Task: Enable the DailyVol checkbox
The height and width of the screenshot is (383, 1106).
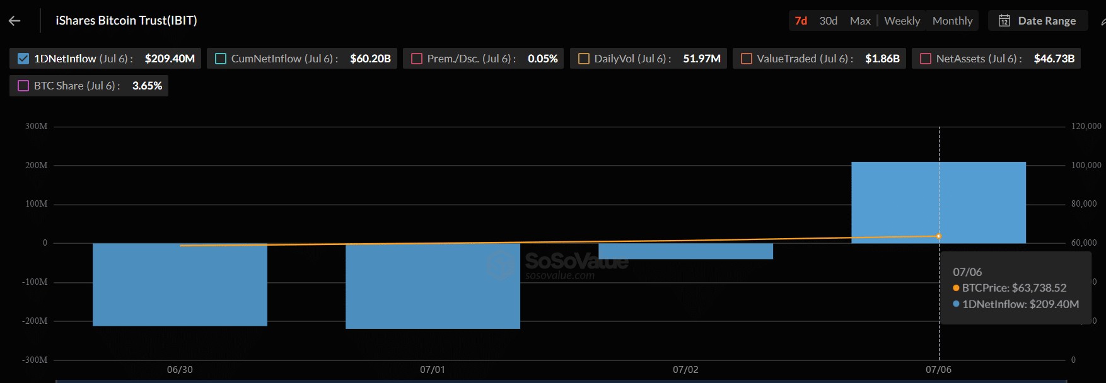Action: coord(584,59)
